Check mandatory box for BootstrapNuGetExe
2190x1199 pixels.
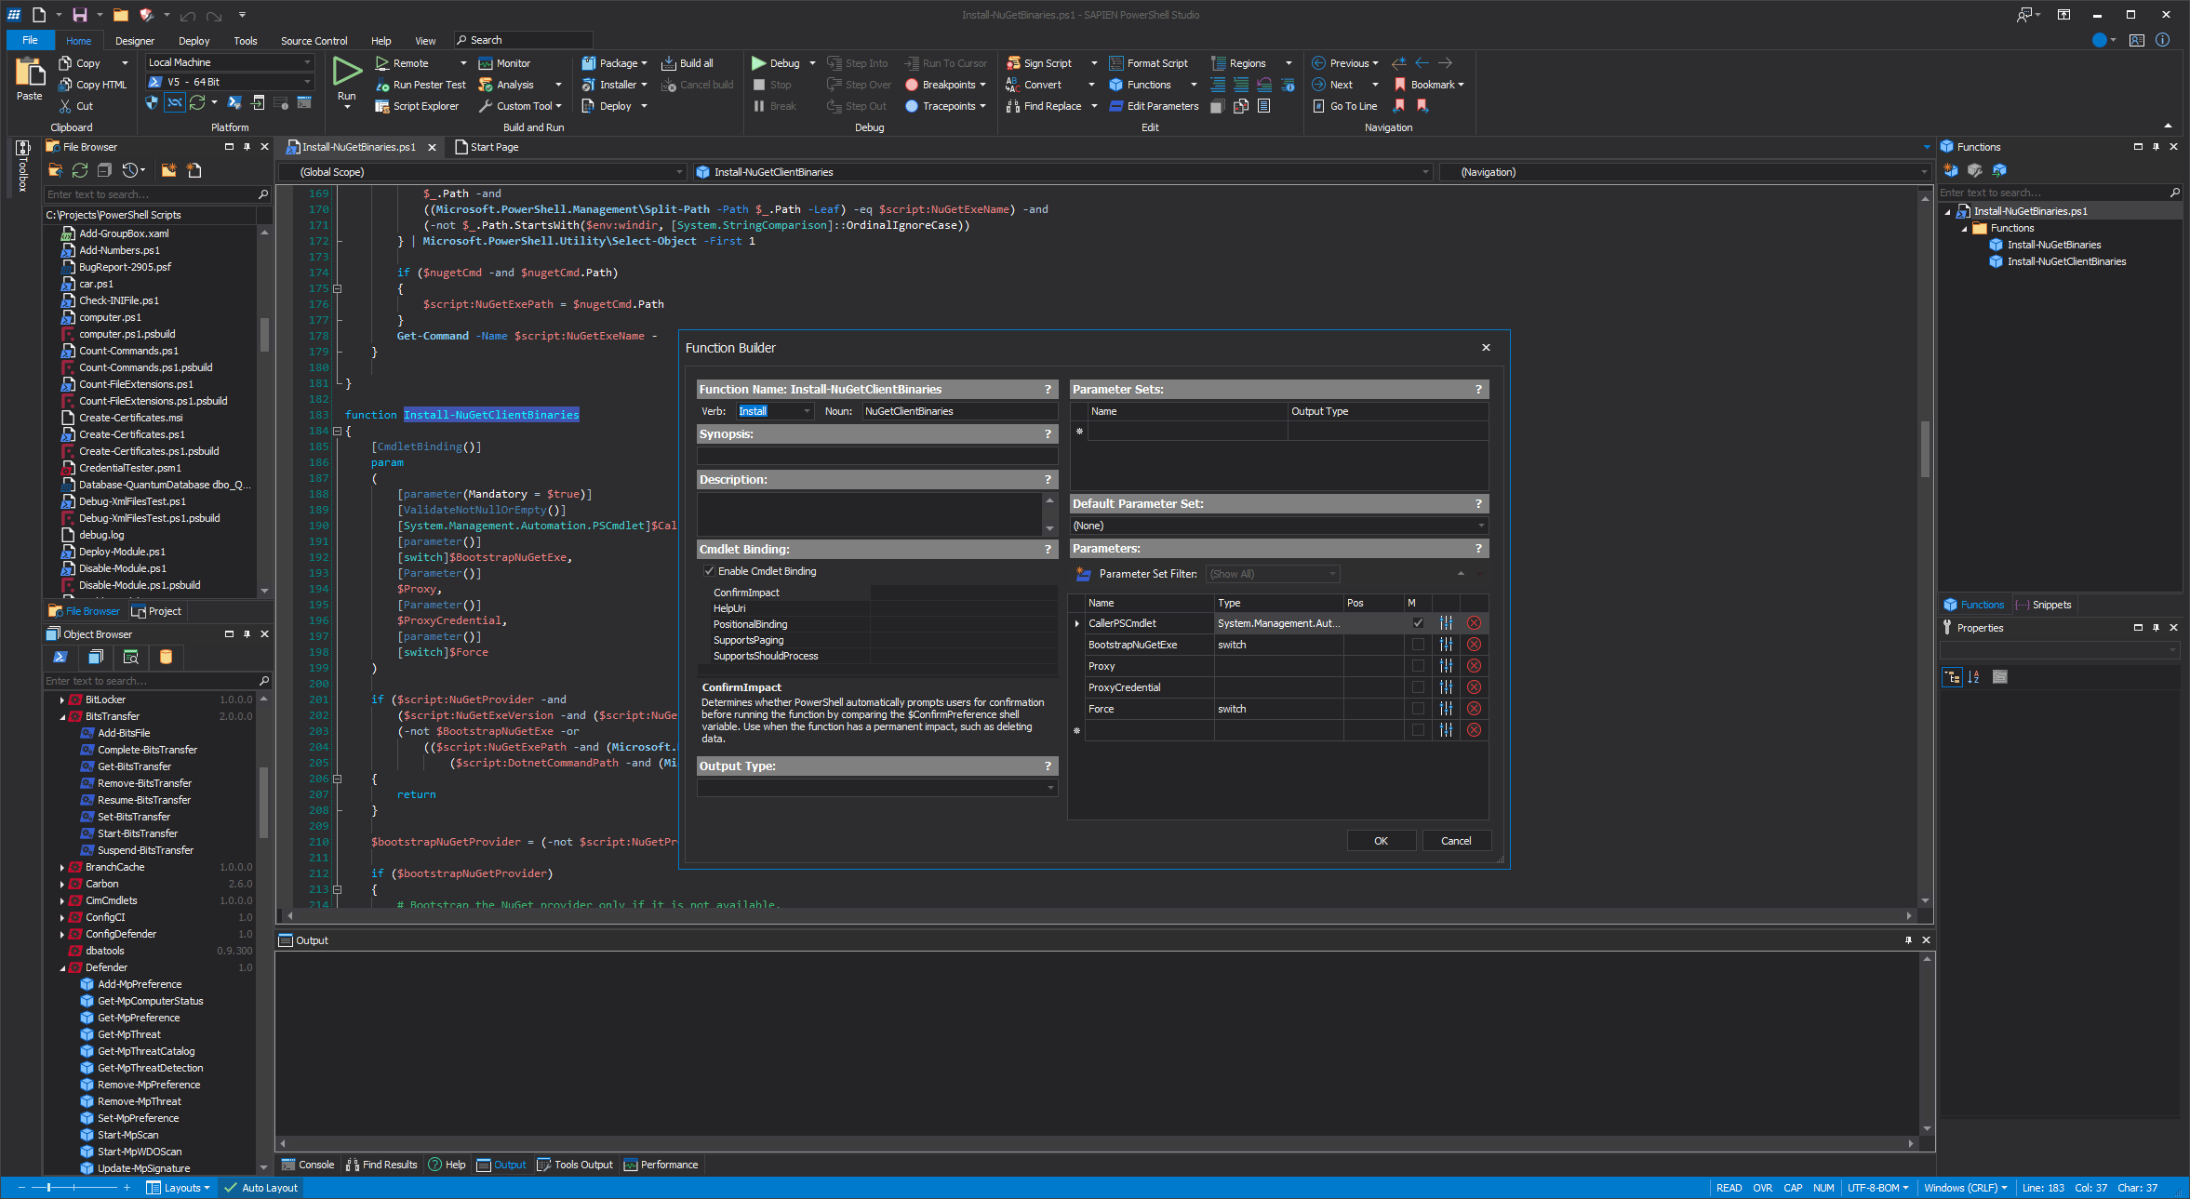click(x=1418, y=645)
